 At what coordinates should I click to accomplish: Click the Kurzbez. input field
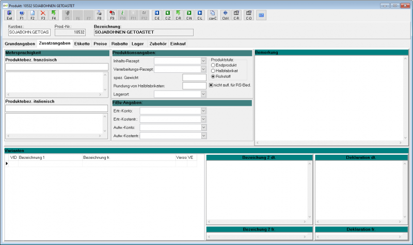pyautogui.click(x=29, y=32)
